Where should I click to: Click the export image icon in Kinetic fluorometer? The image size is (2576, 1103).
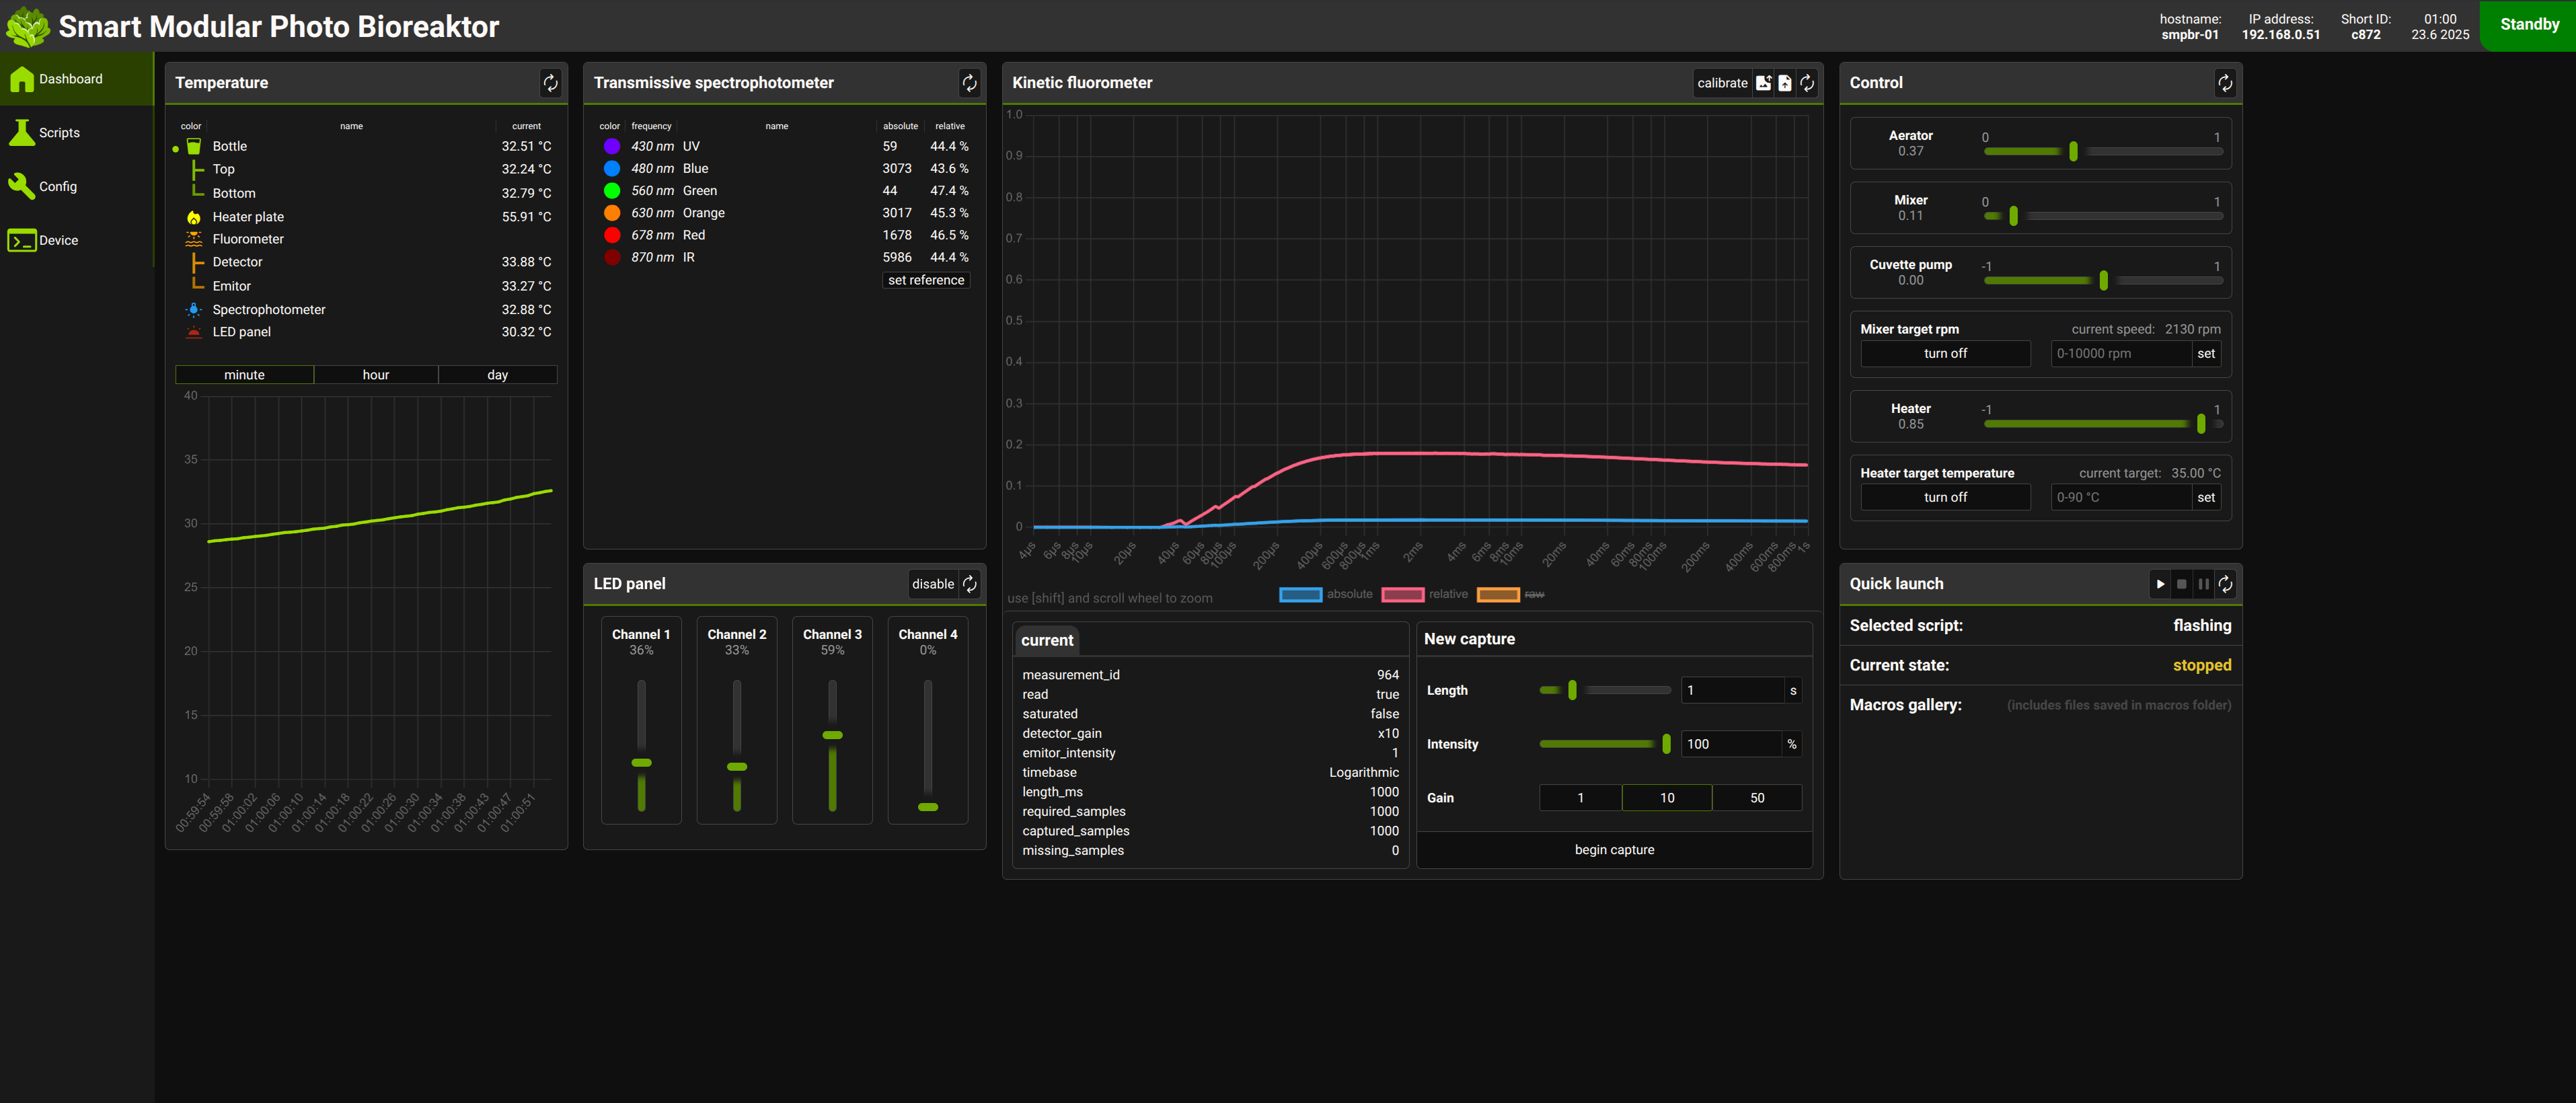[x=1763, y=83]
